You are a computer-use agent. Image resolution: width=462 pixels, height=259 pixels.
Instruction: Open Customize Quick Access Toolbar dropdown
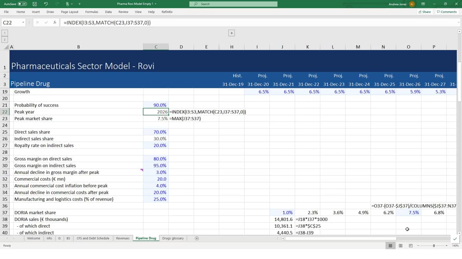(79, 4)
